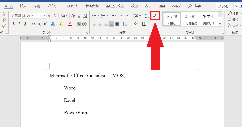
Task: Open Asian layout character scaling
Action: click(136, 16)
